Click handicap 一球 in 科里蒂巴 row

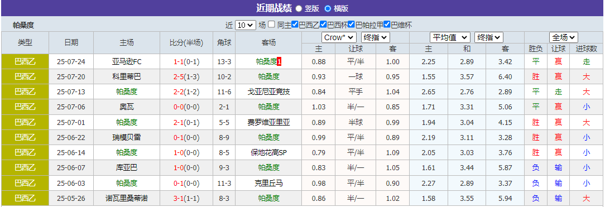click(x=356, y=76)
